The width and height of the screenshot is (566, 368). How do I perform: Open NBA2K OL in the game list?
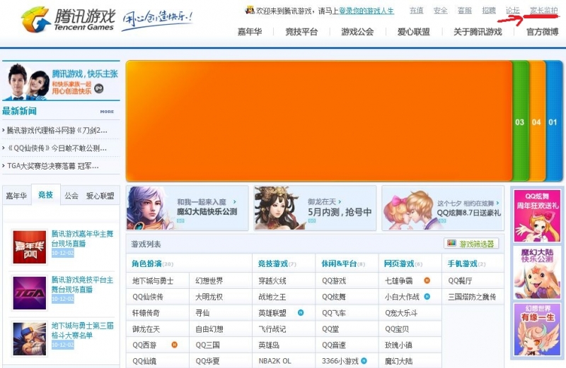(275, 361)
